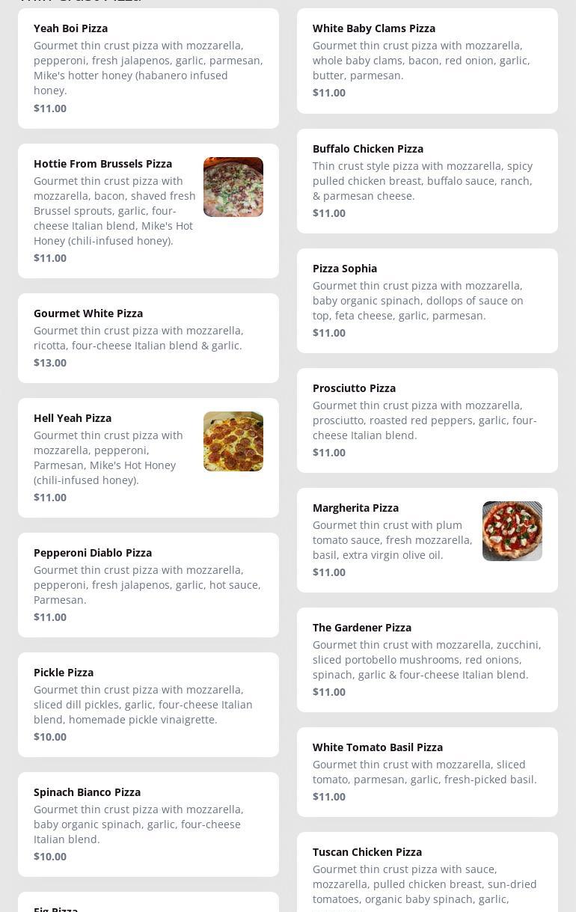
Task: Click the Hell Yeah Pizza thumbnail image
Action: coord(233,441)
